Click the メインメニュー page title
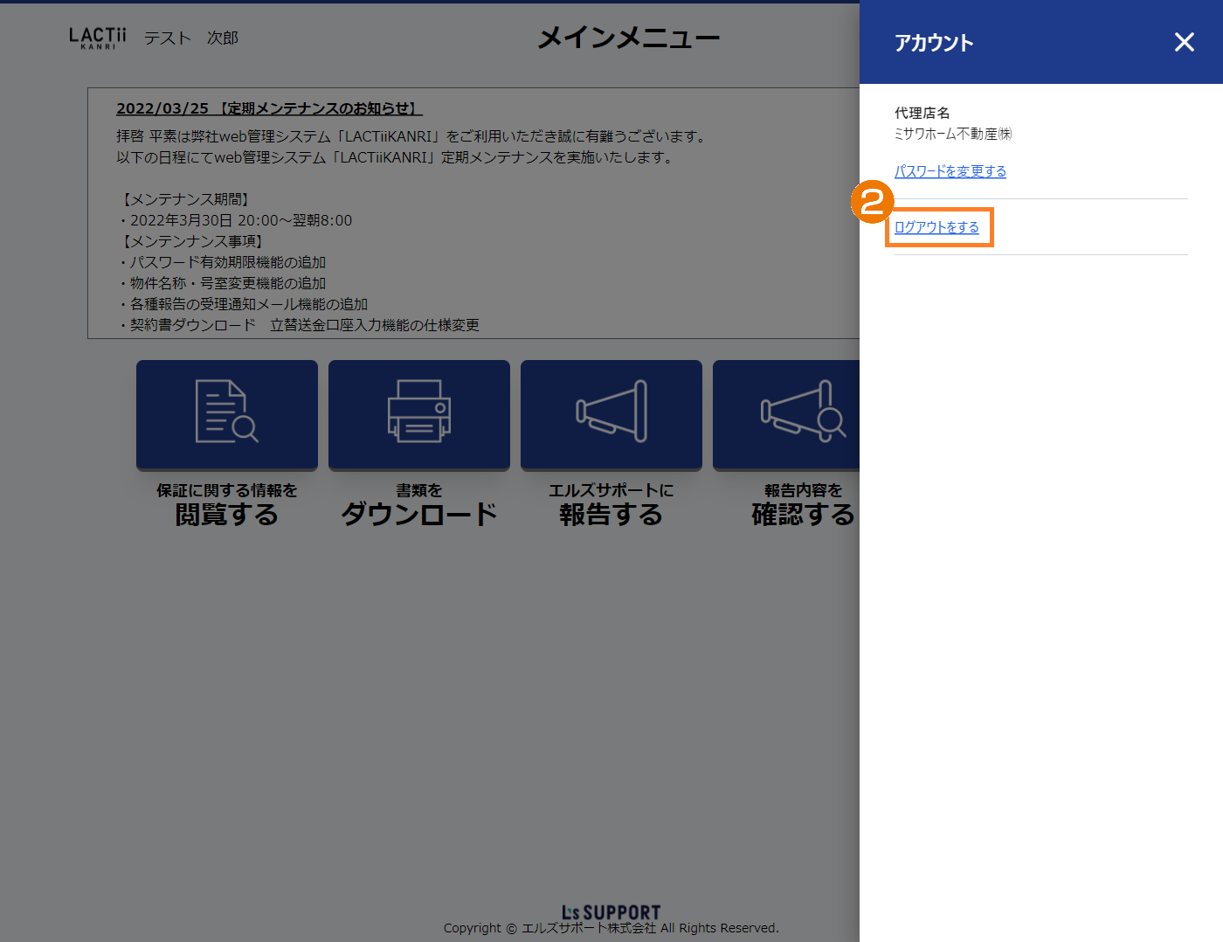 click(628, 38)
